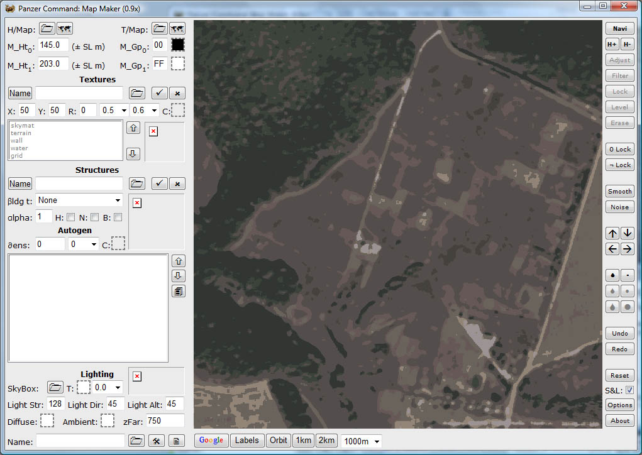Click Light Str input field

(x=55, y=404)
